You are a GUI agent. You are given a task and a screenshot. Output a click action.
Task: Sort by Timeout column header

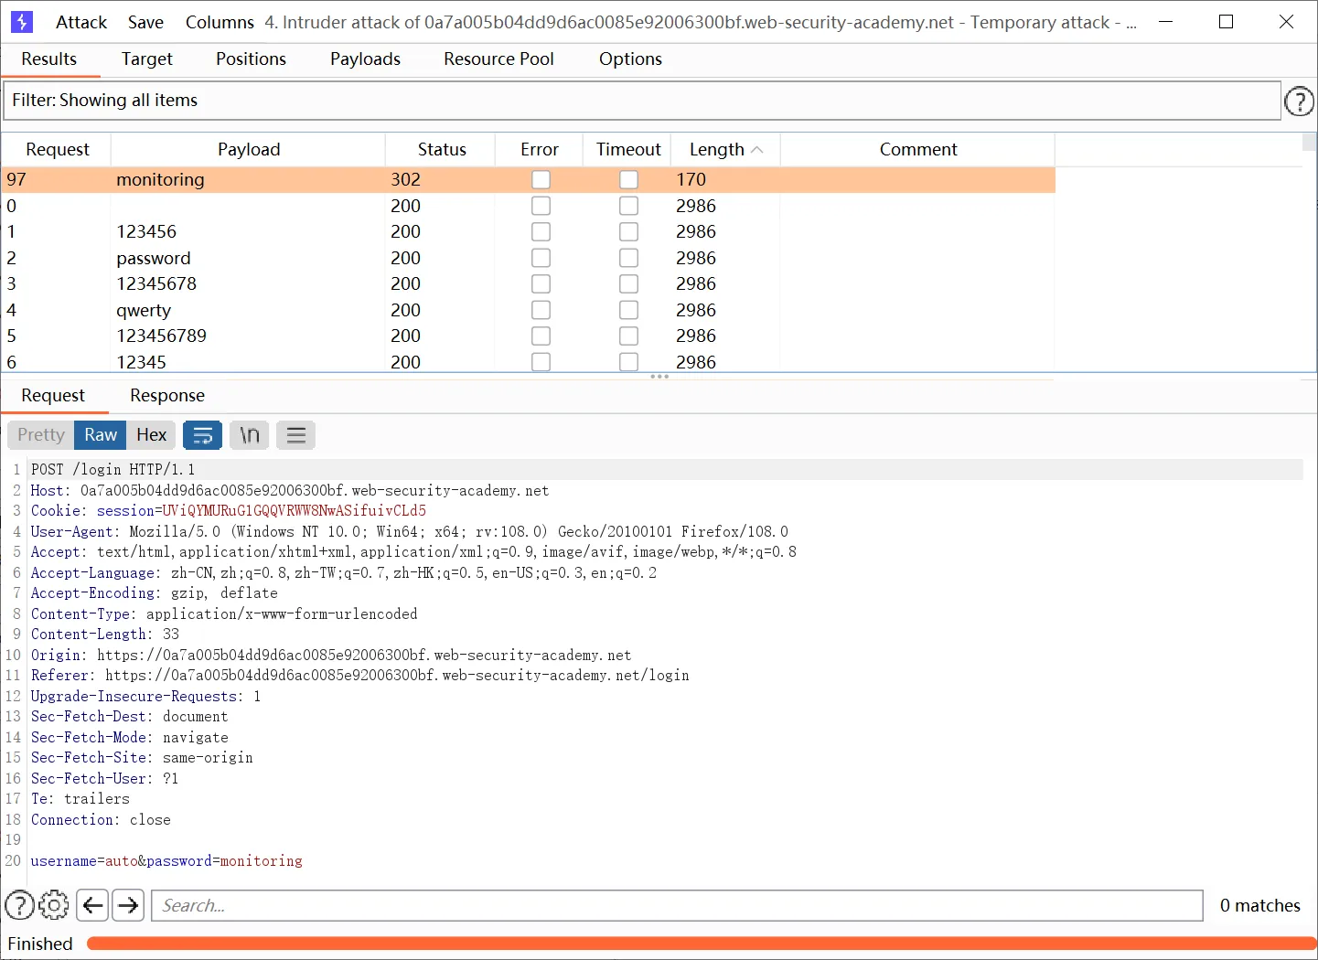(x=627, y=149)
